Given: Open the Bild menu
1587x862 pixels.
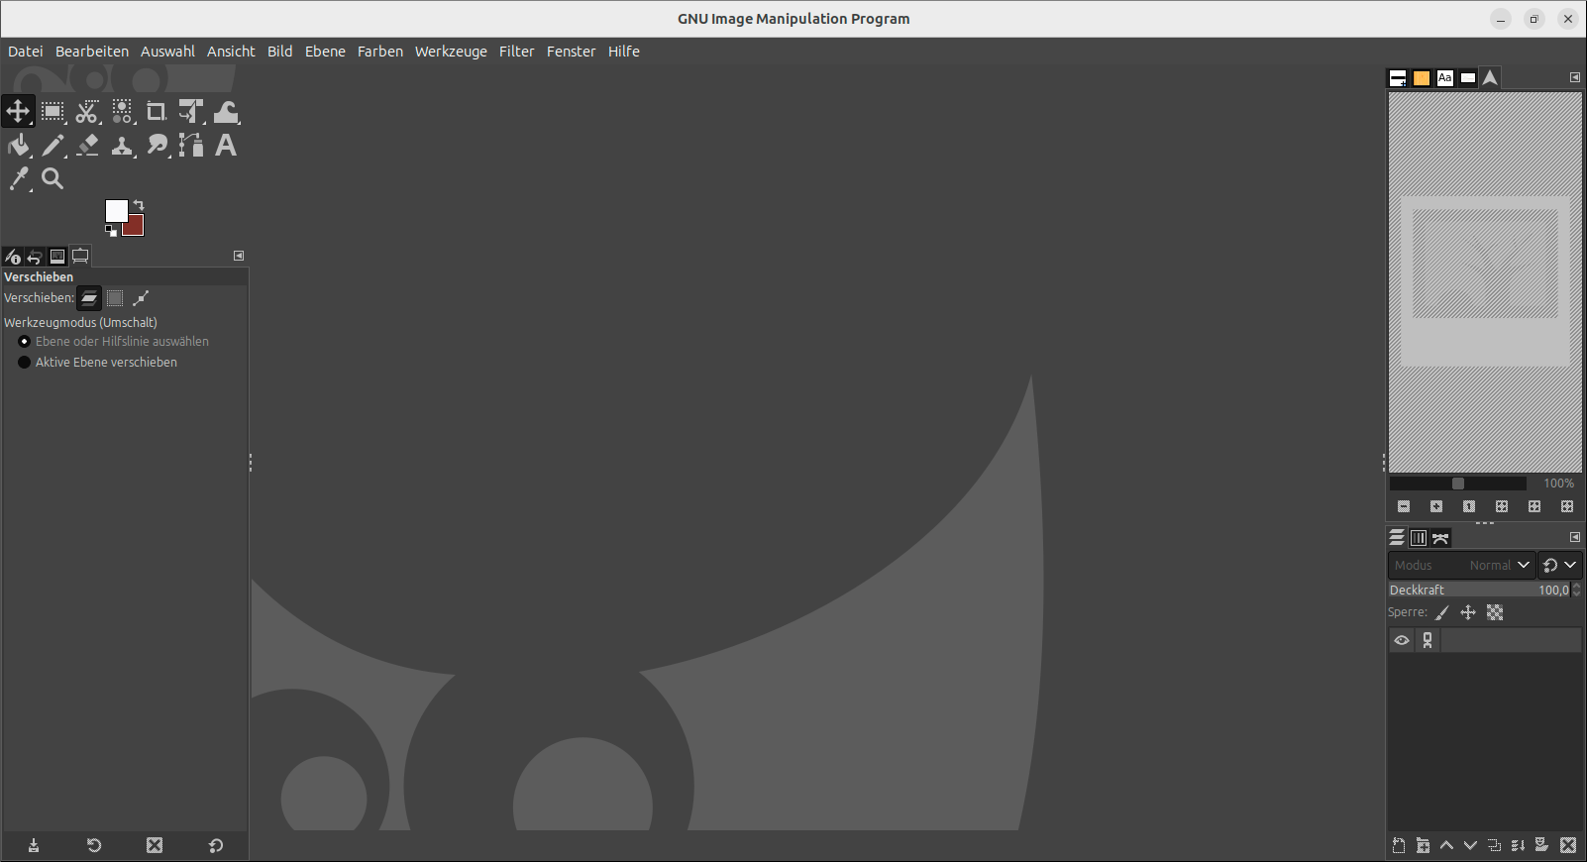Looking at the screenshot, I should (280, 52).
